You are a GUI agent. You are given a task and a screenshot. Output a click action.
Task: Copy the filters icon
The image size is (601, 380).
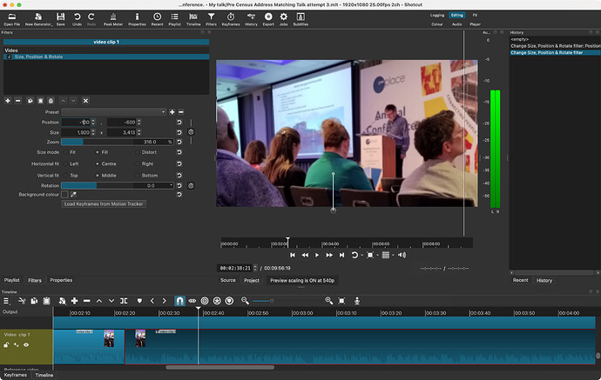[30, 101]
